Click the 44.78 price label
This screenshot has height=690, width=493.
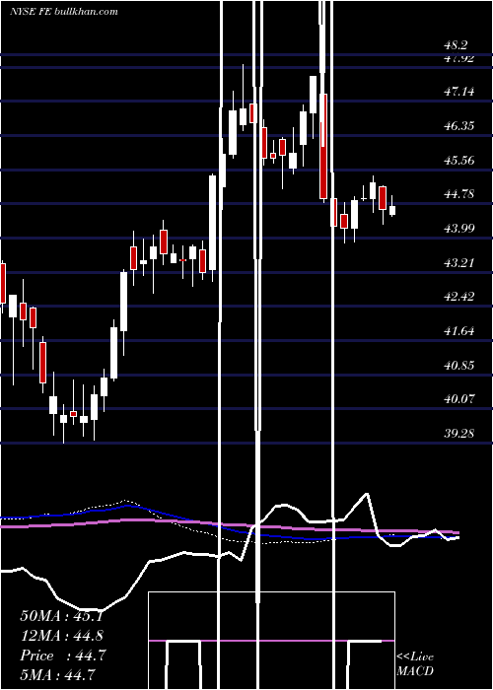[x=459, y=194]
